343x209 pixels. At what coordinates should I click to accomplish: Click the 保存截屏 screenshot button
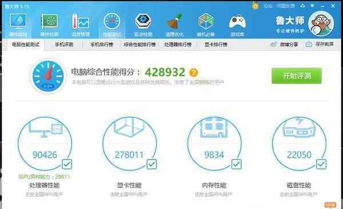tap(320, 44)
